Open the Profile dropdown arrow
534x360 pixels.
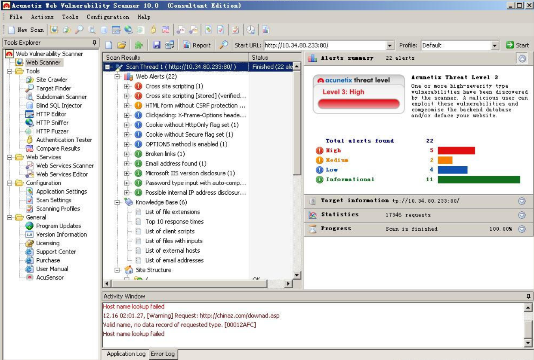point(495,46)
